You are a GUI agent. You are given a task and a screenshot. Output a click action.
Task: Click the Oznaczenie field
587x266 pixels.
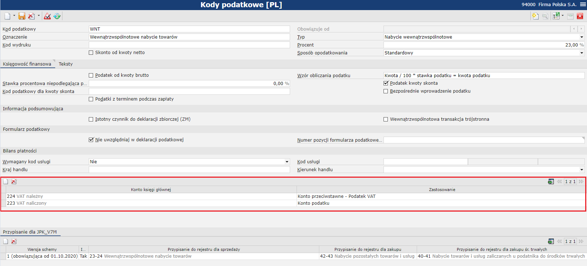(x=189, y=37)
